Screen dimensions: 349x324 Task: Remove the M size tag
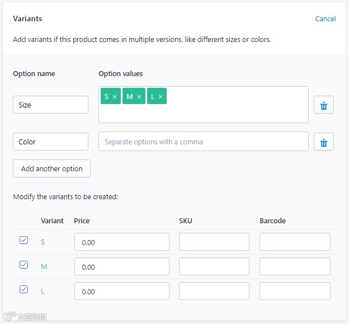click(x=139, y=97)
